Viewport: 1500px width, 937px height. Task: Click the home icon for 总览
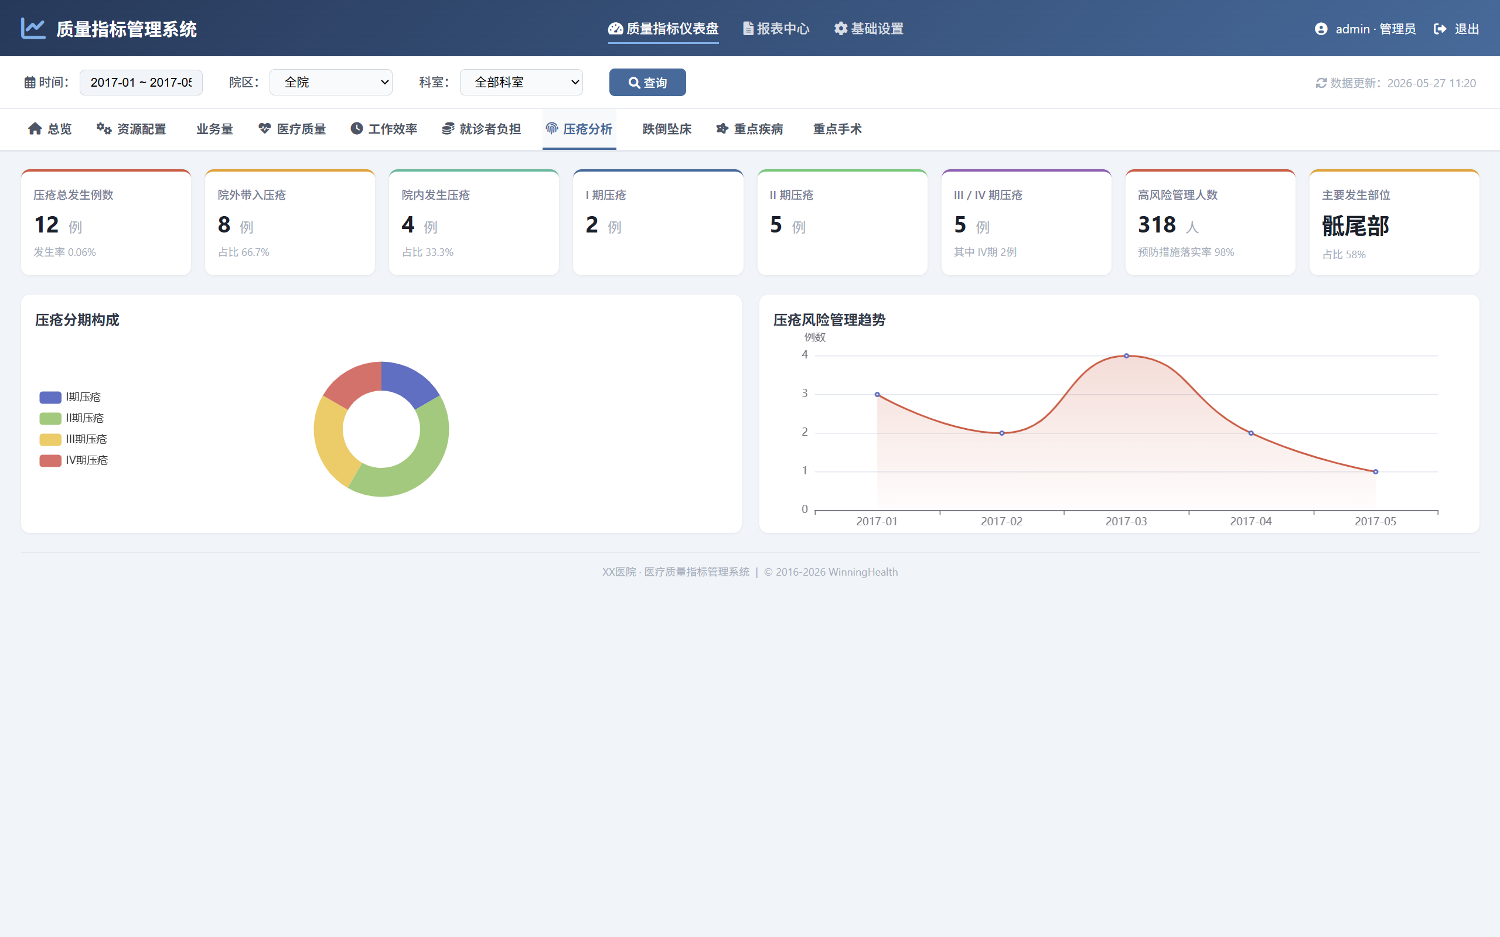point(35,129)
